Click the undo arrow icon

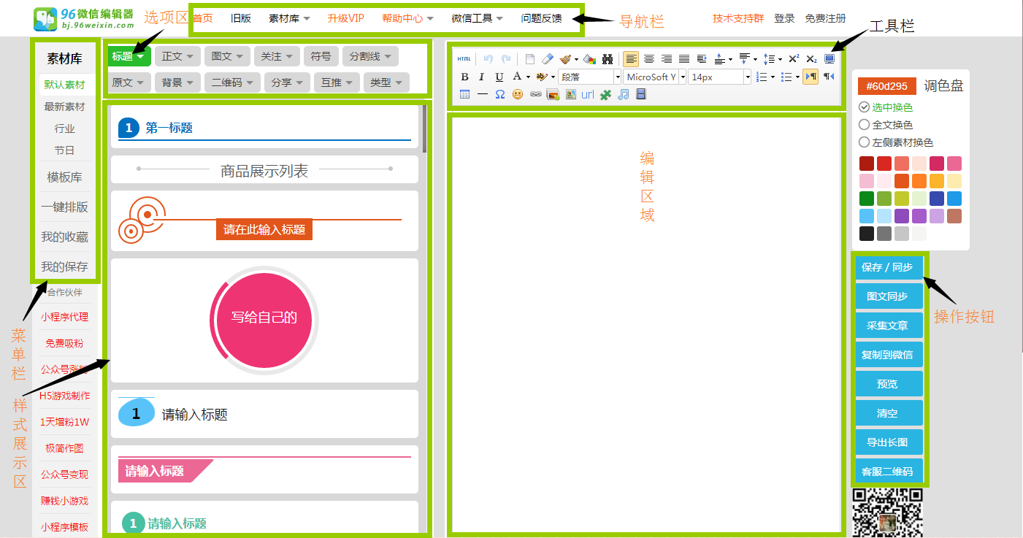tap(488, 59)
